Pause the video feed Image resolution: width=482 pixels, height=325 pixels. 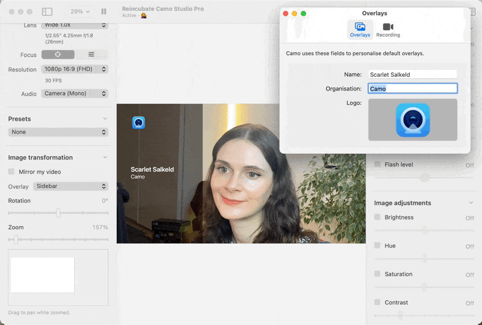point(104,11)
